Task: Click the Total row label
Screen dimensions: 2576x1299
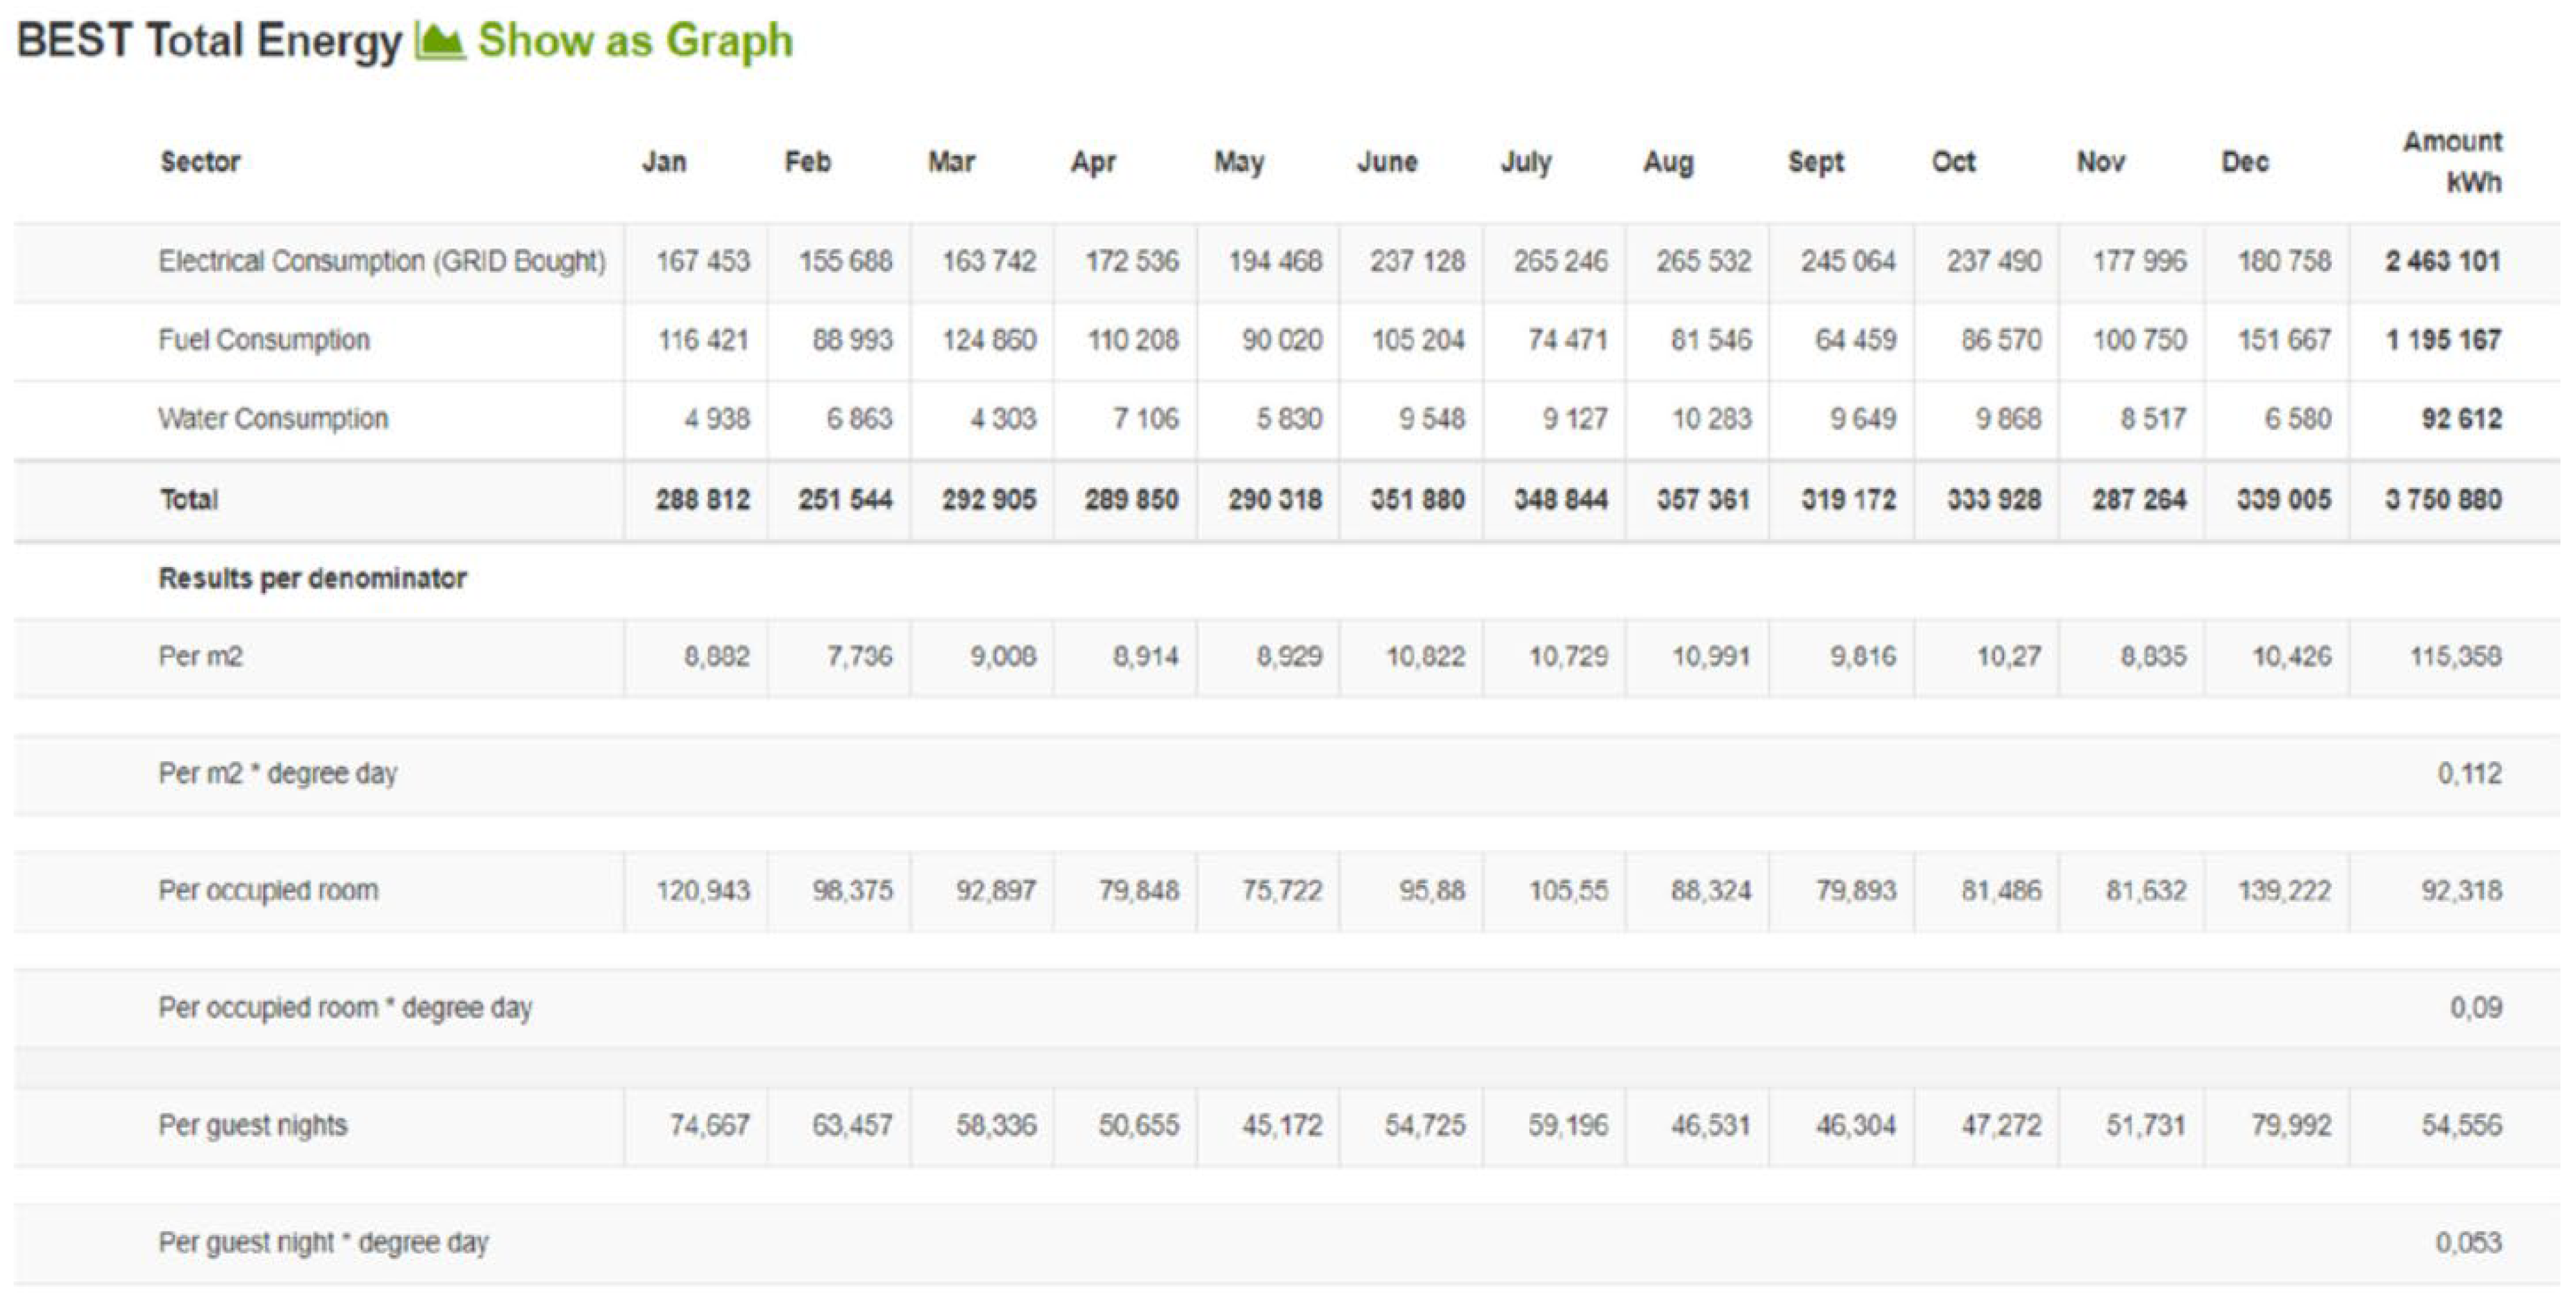Action: tap(189, 499)
